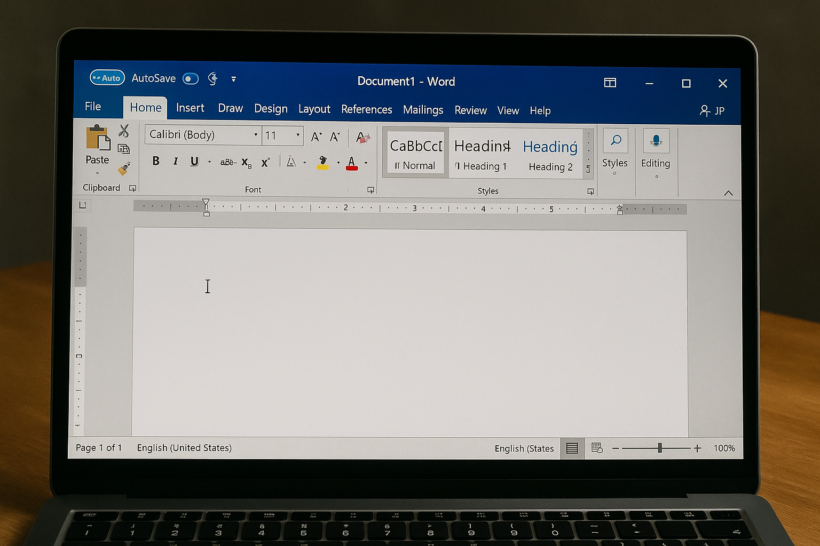Image resolution: width=820 pixels, height=546 pixels.
Task: Expand the font color dropdown arrow
Action: pos(366,163)
